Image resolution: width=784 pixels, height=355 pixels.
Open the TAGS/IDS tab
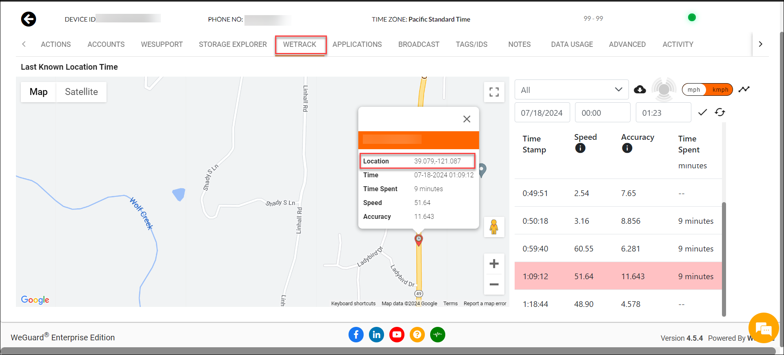click(x=472, y=44)
